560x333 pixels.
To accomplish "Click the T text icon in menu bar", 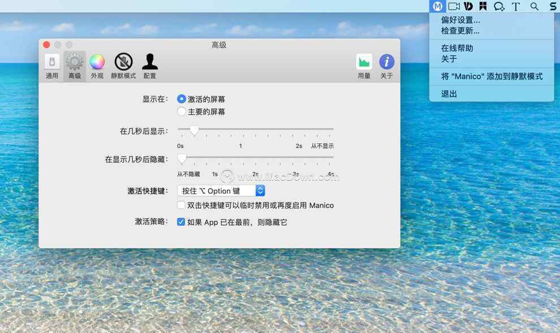I will point(515,6).
